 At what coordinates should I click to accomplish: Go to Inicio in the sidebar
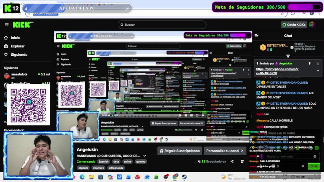point(12,38)
